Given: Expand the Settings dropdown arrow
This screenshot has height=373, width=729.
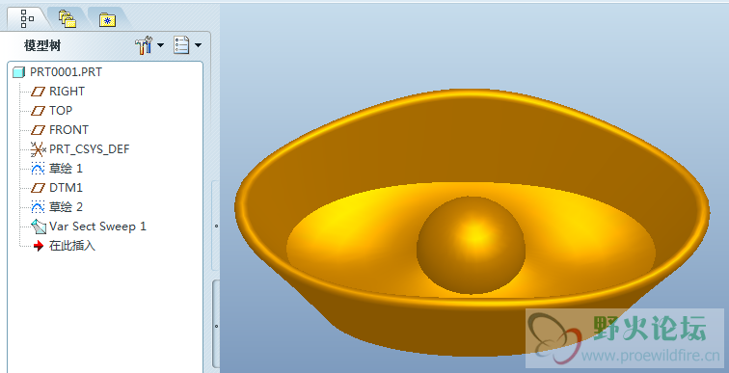Looking at the screenshot, I should [160, 45].
